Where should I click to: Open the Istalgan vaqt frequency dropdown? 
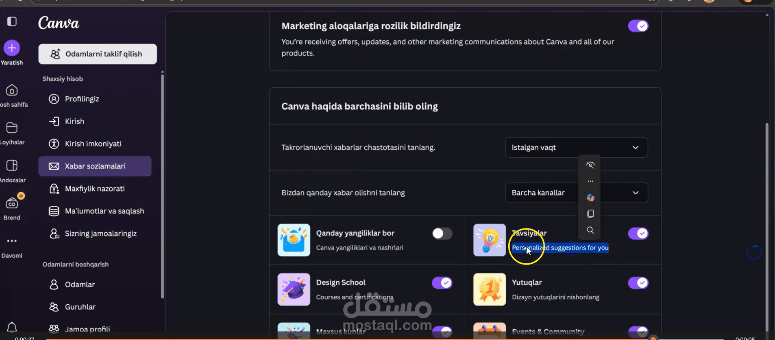pyautogui.click(x=576, y=147)
